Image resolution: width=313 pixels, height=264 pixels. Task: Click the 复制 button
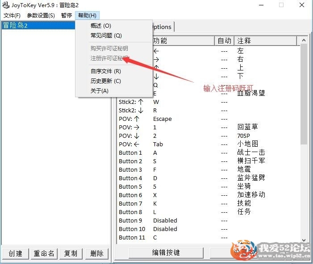[x=71, y=254]
